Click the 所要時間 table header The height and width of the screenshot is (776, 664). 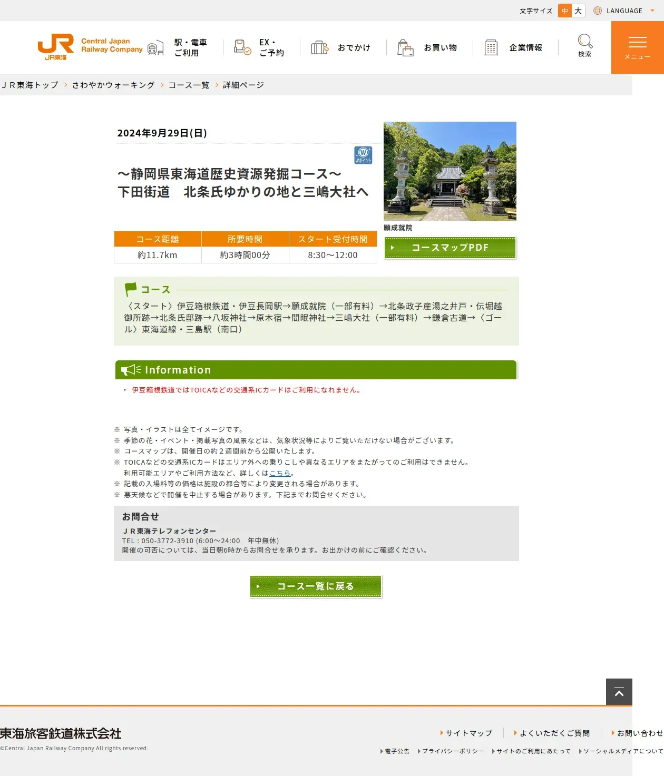245,239
